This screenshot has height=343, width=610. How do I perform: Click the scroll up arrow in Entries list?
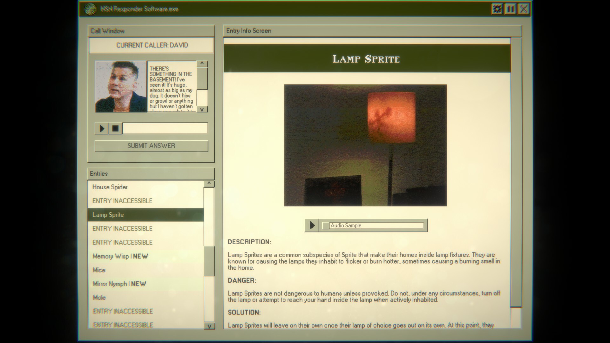click(x=208, y=184)
